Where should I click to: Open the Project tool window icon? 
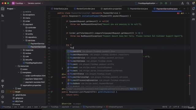pos(3,9)
